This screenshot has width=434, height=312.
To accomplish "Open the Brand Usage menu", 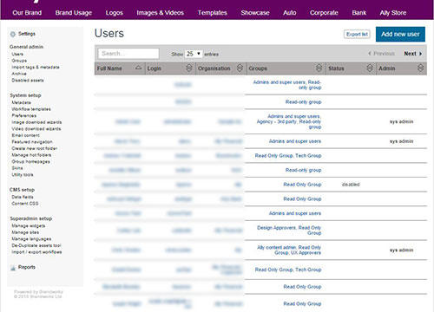I will coord(74,13).
